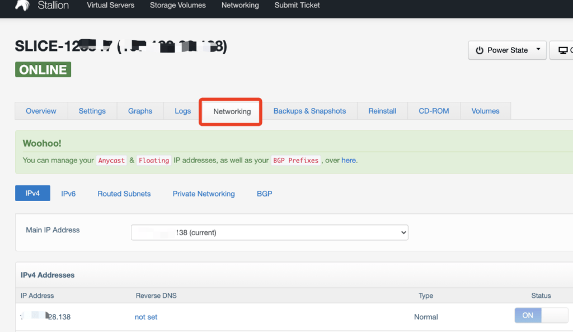Image resolution: width=573 pixels, height=332 pixels.
Task: Open the Private Networking sub-tab
Action: (x=204, y=194)
